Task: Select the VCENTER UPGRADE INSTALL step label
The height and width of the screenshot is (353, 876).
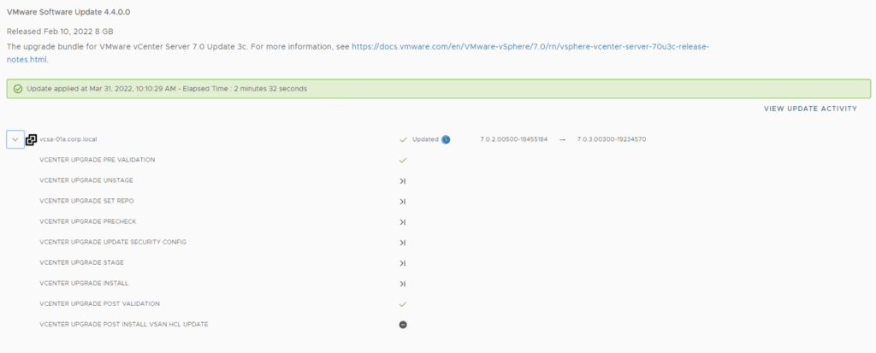Action: (x=84, y=283)
